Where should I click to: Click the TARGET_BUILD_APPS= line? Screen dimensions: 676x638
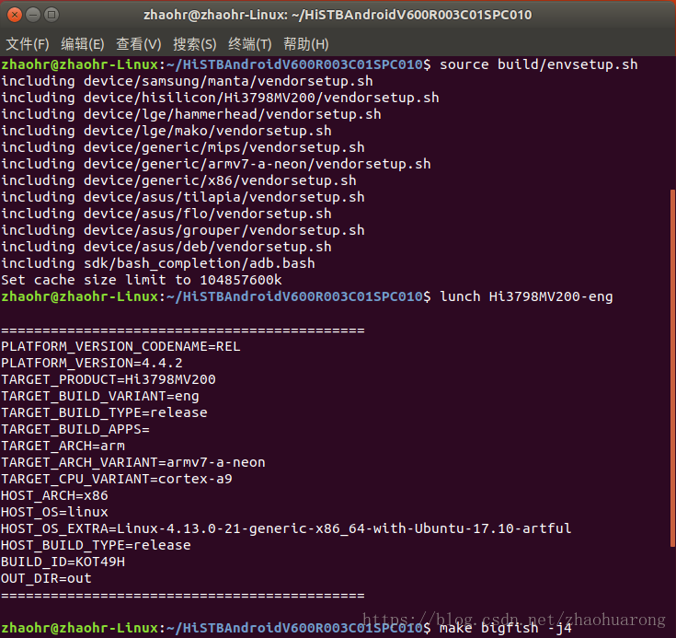[75, 429]
